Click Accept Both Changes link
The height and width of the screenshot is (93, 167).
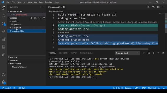(124, 22)
